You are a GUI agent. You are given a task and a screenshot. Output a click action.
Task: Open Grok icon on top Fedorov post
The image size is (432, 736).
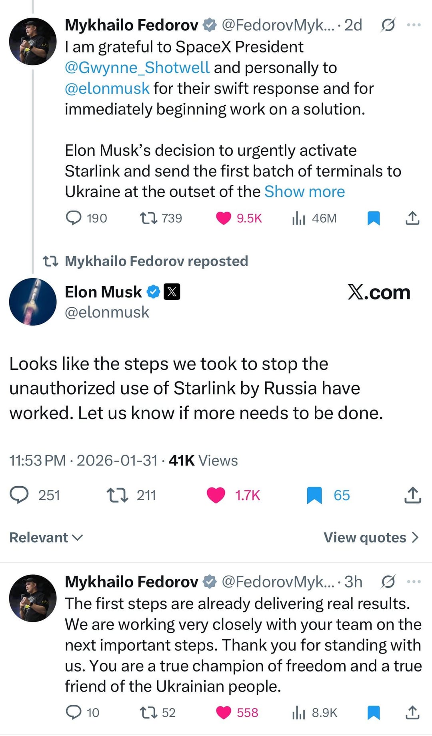click(388, 25)
